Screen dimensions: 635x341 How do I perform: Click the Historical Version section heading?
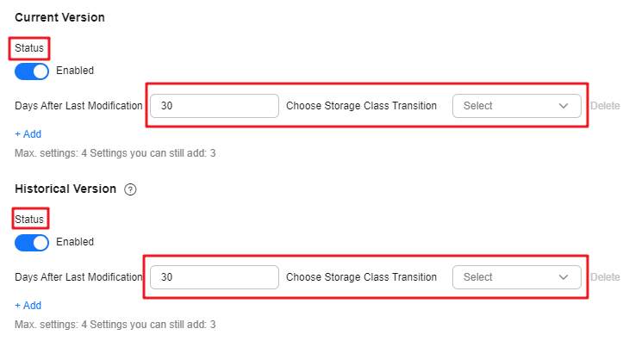(x=65, y=189)
